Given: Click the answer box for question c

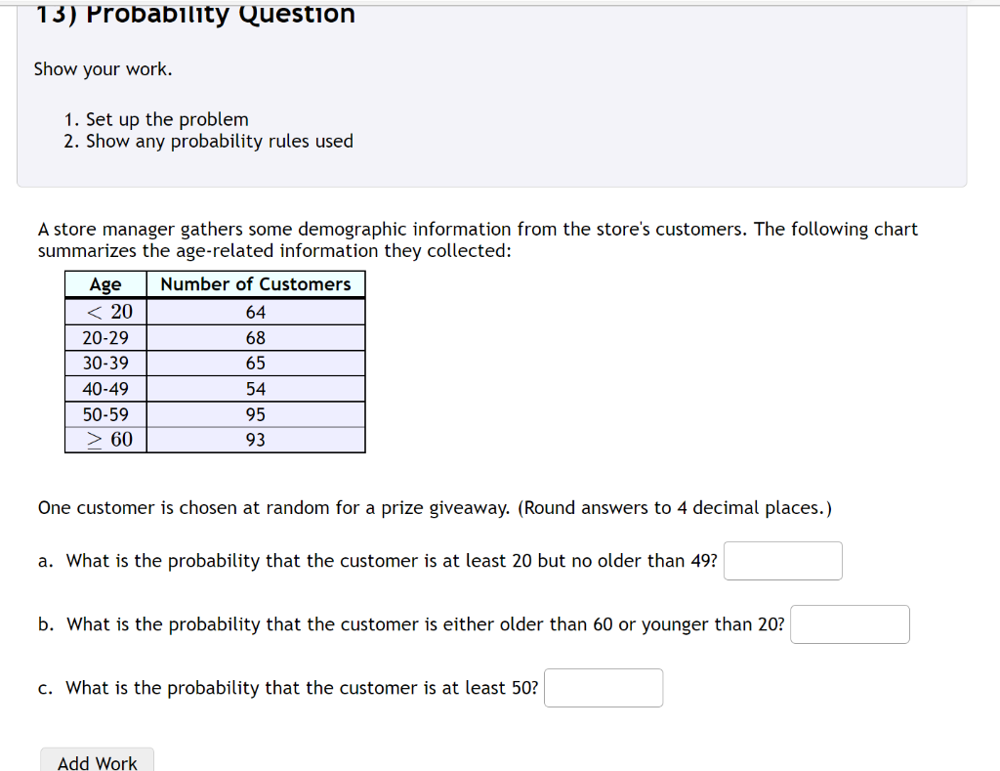Looking at the screenshot, I should (603, 688).
